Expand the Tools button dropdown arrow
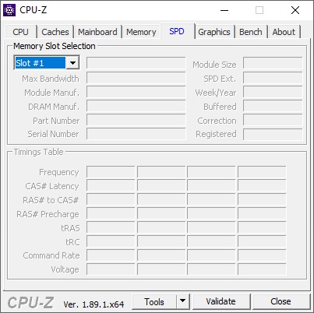314x313 pixels. click(183, 301)
